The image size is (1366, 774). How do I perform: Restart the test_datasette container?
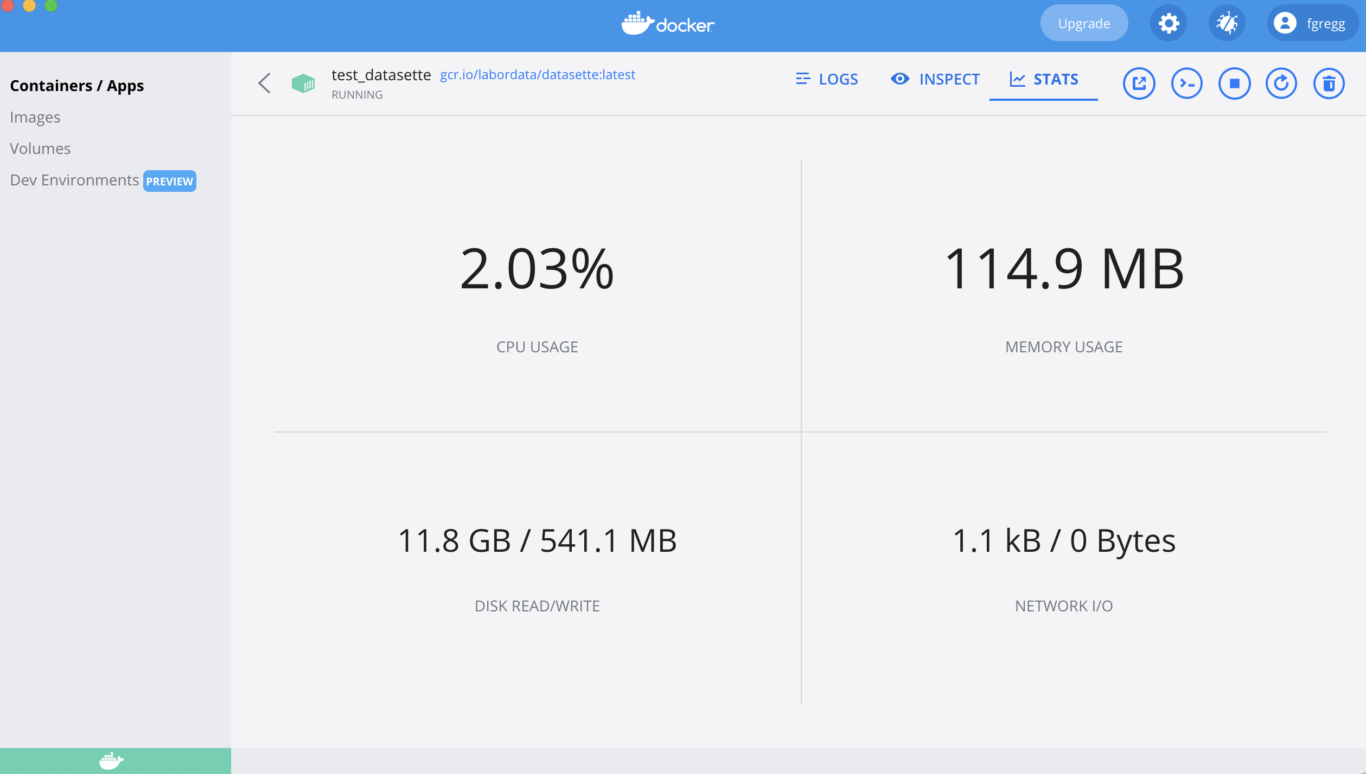tap(1281, 83)
